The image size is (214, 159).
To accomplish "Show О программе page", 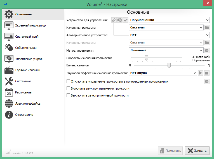I will click(x=33, y=115).
